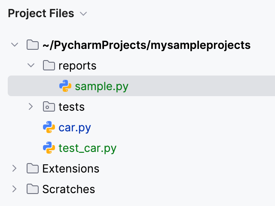
Task: Select the reports folder name
Action: coord(77,66)
